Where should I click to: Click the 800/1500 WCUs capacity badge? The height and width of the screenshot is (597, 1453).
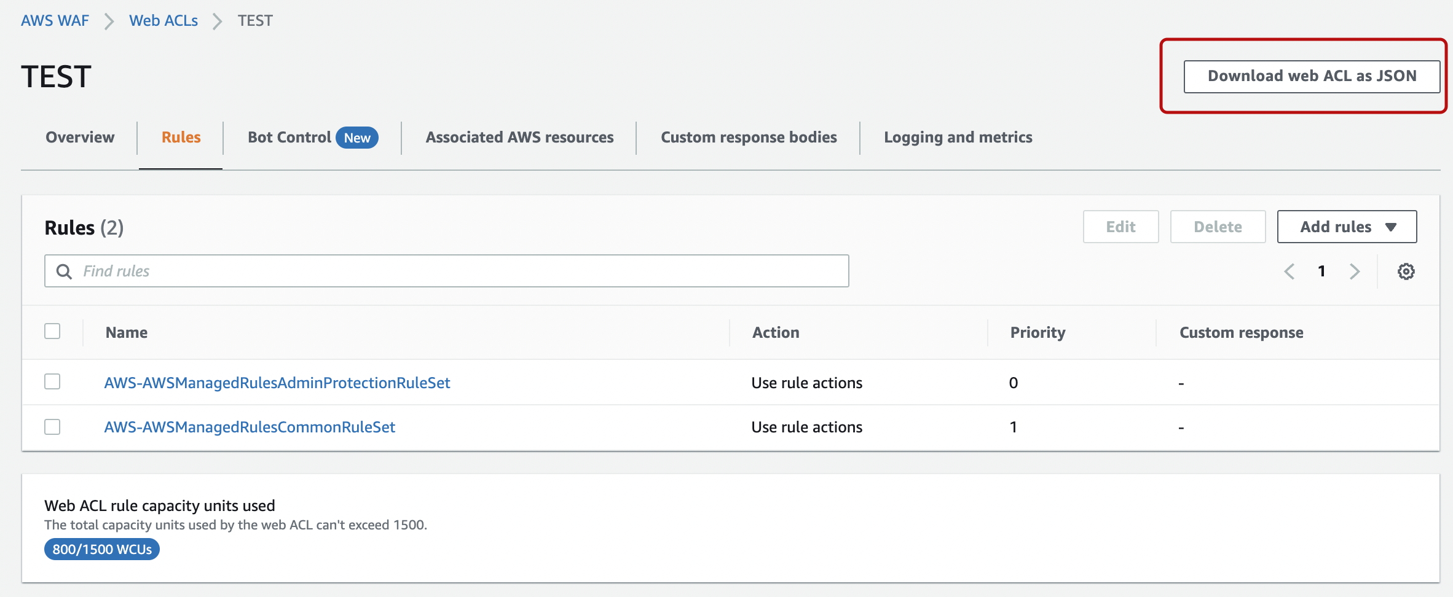102,549
